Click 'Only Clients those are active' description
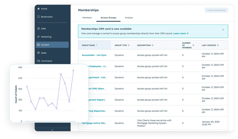 (154, 123)
